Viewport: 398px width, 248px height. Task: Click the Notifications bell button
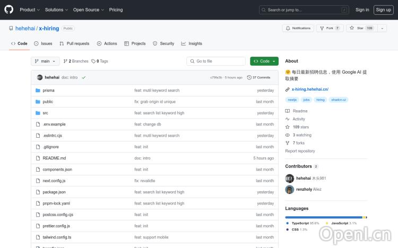click(299, 28)
